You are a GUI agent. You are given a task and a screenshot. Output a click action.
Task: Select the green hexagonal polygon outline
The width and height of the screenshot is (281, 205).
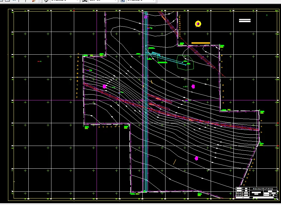click(x=185, y=62)
